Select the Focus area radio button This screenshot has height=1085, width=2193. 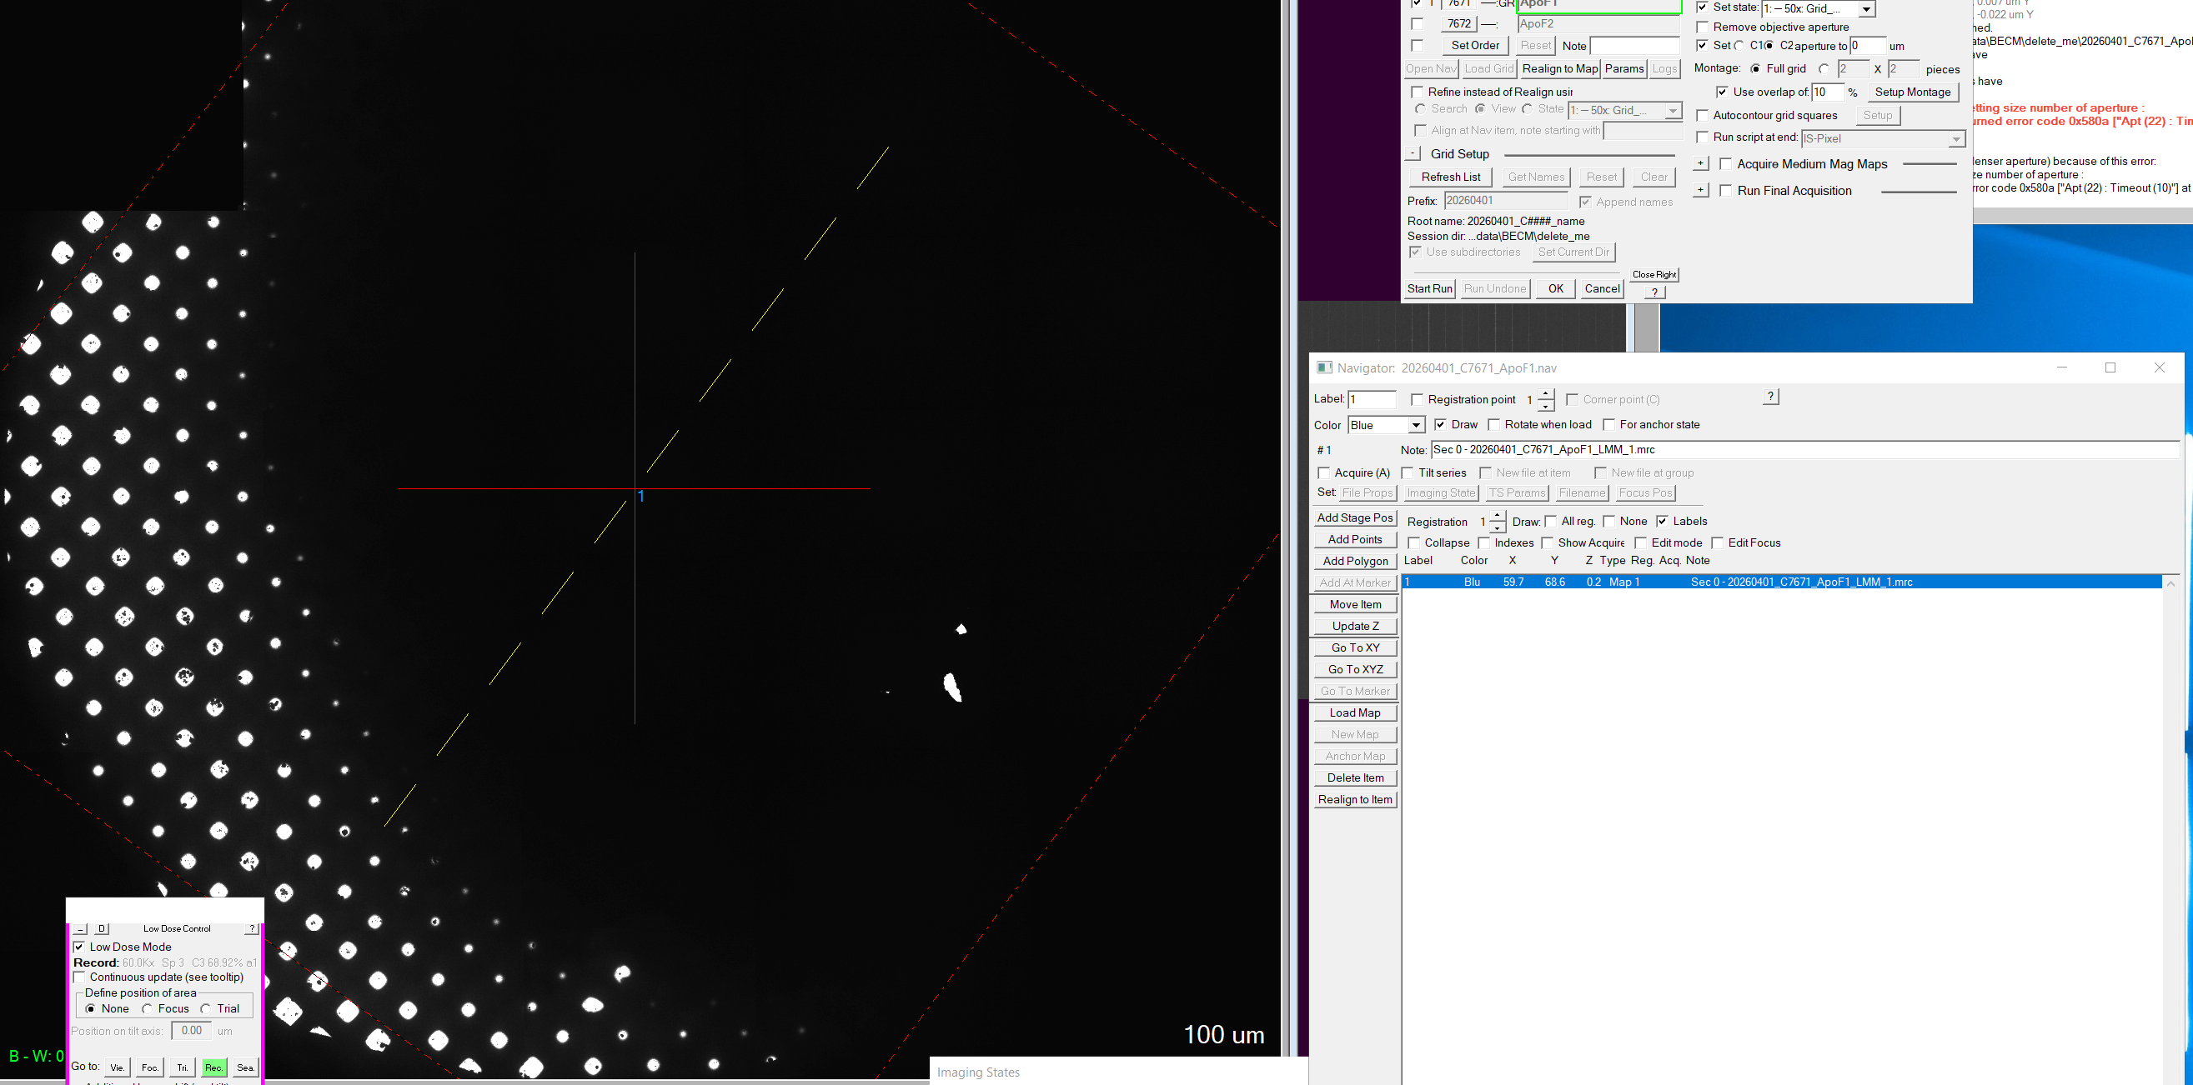click(x=148, y=1008)
